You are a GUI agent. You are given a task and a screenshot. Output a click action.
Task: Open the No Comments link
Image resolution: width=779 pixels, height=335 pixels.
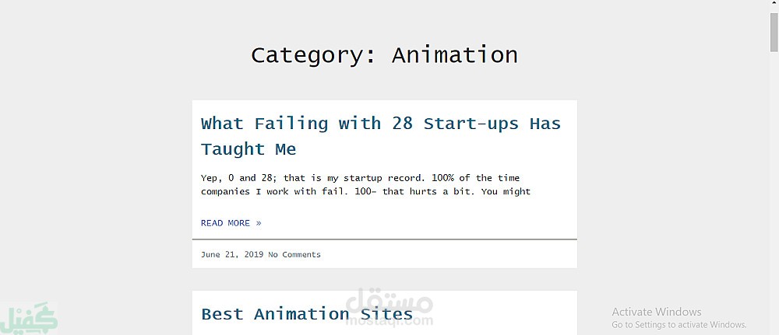[x=294, y=255]
